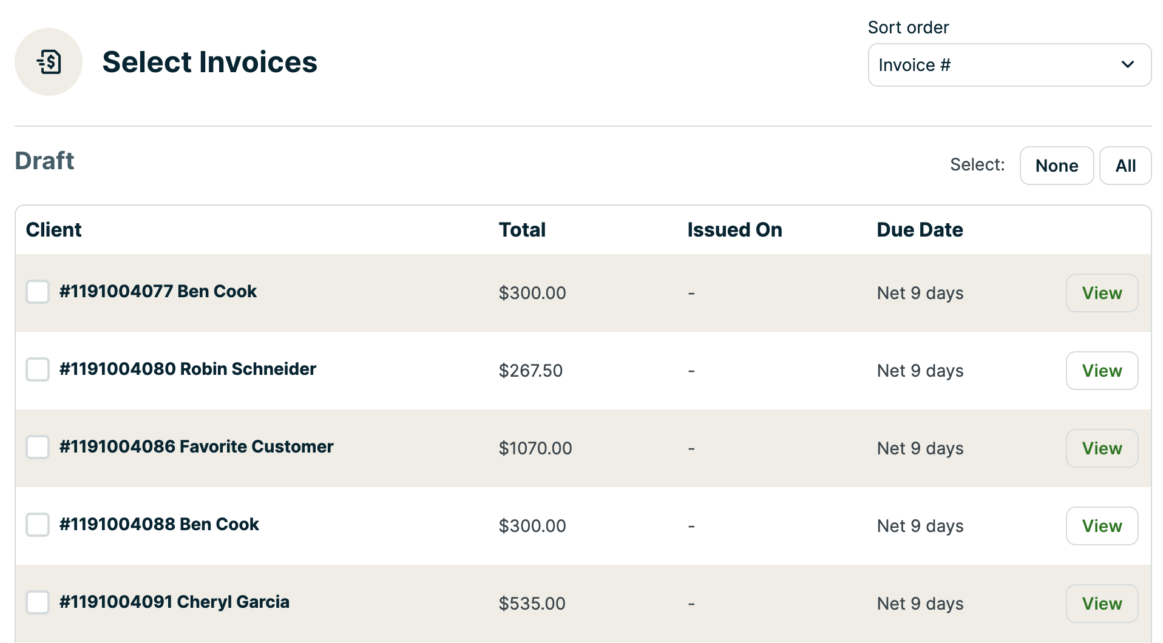This screenshot has height=643, width=1163.
Task: View the Cheryl Garcia invoice
Action: 1101,604
